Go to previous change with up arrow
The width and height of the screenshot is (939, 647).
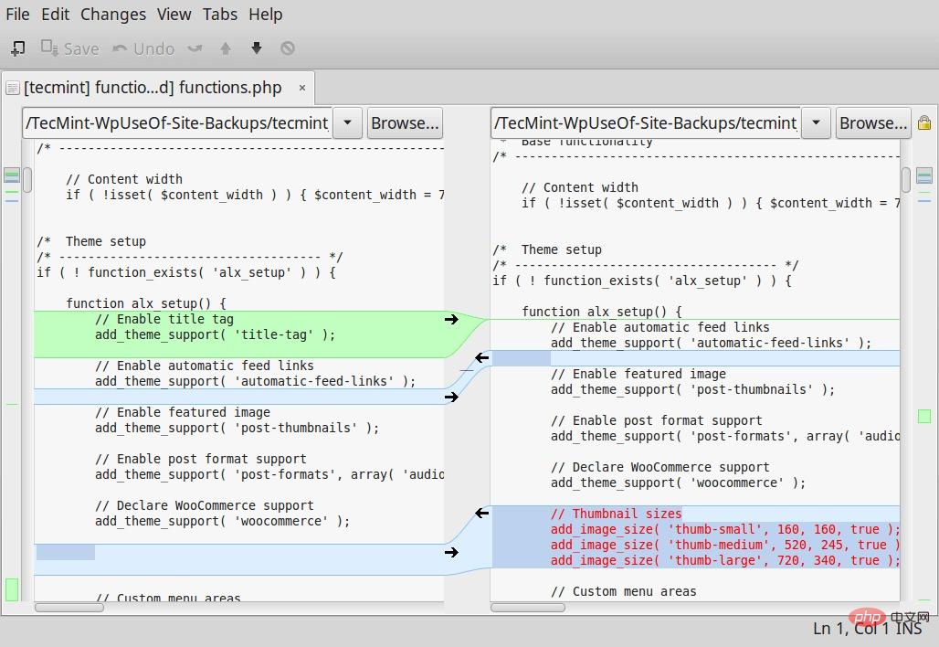pyautogui.click(x=226, y=48)
